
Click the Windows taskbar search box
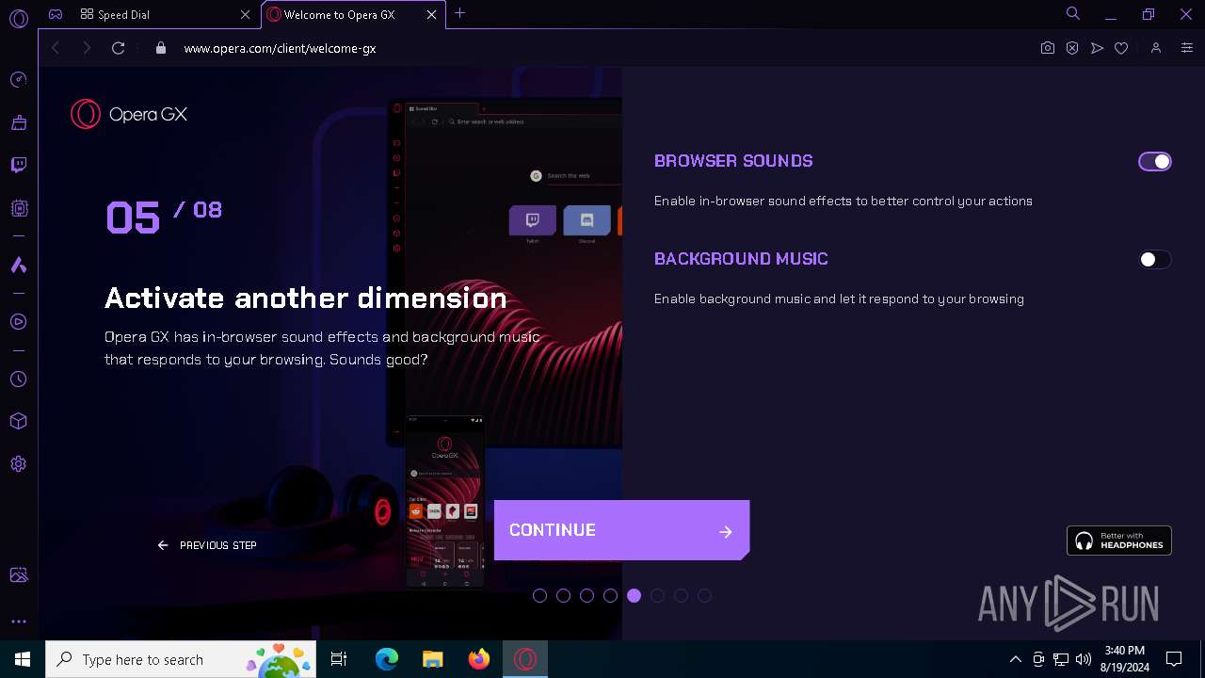[181, 659]
